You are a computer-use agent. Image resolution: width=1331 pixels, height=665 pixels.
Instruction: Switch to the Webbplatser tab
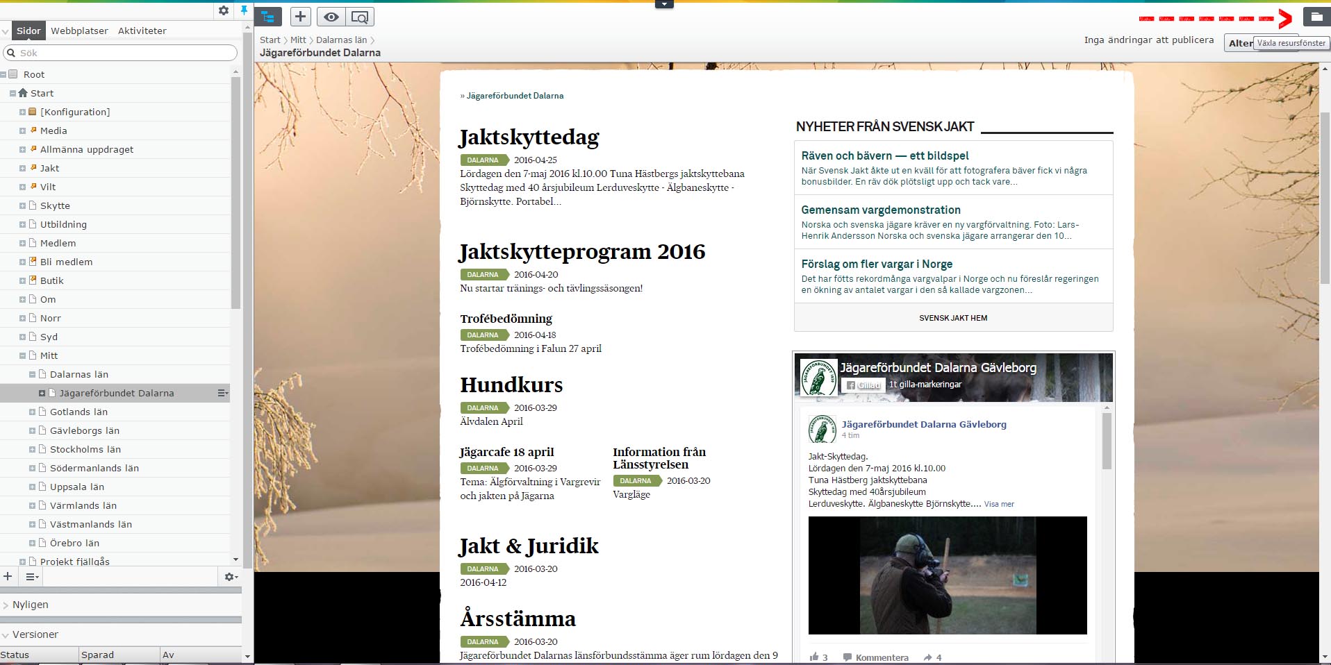click(x=79, y=31)
